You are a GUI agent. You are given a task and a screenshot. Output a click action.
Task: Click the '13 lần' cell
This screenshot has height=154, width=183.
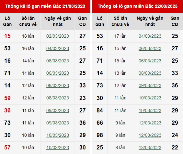120,73
